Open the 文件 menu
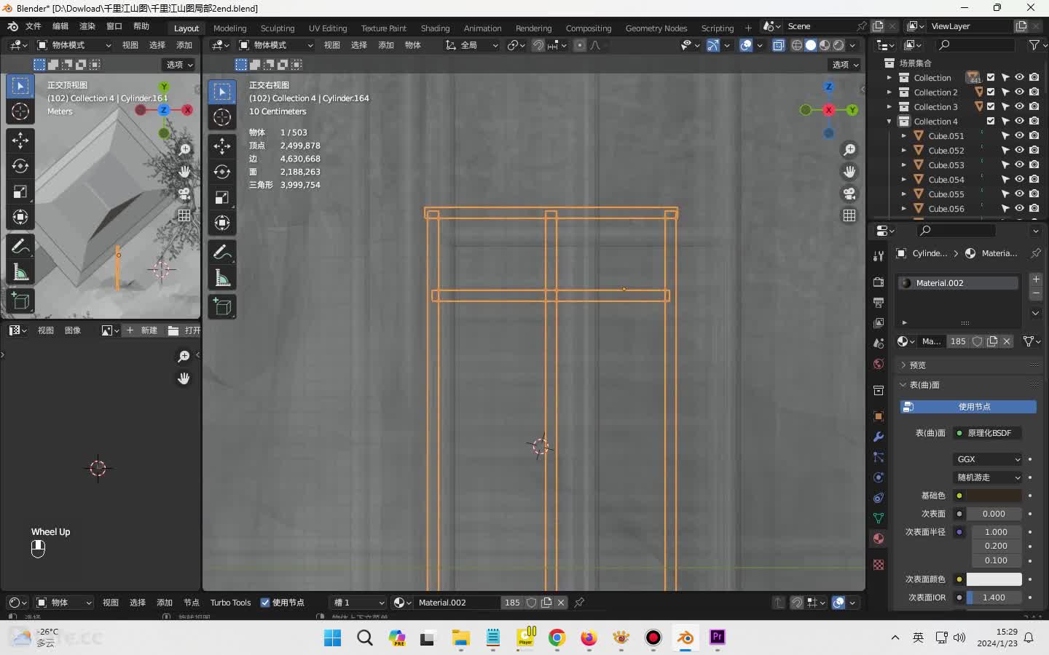The width and height of the screenshot is (1049, 655). tap(34, 26)
